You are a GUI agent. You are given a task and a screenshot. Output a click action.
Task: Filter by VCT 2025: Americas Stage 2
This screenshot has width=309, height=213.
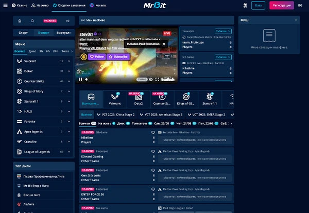pos(161,114)
